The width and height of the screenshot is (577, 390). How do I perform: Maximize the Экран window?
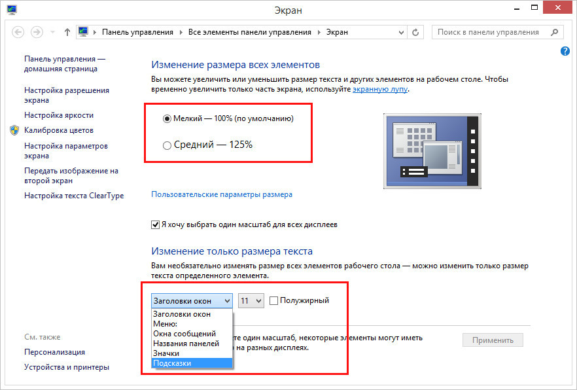pyautogui.click(x=534, y=8)
